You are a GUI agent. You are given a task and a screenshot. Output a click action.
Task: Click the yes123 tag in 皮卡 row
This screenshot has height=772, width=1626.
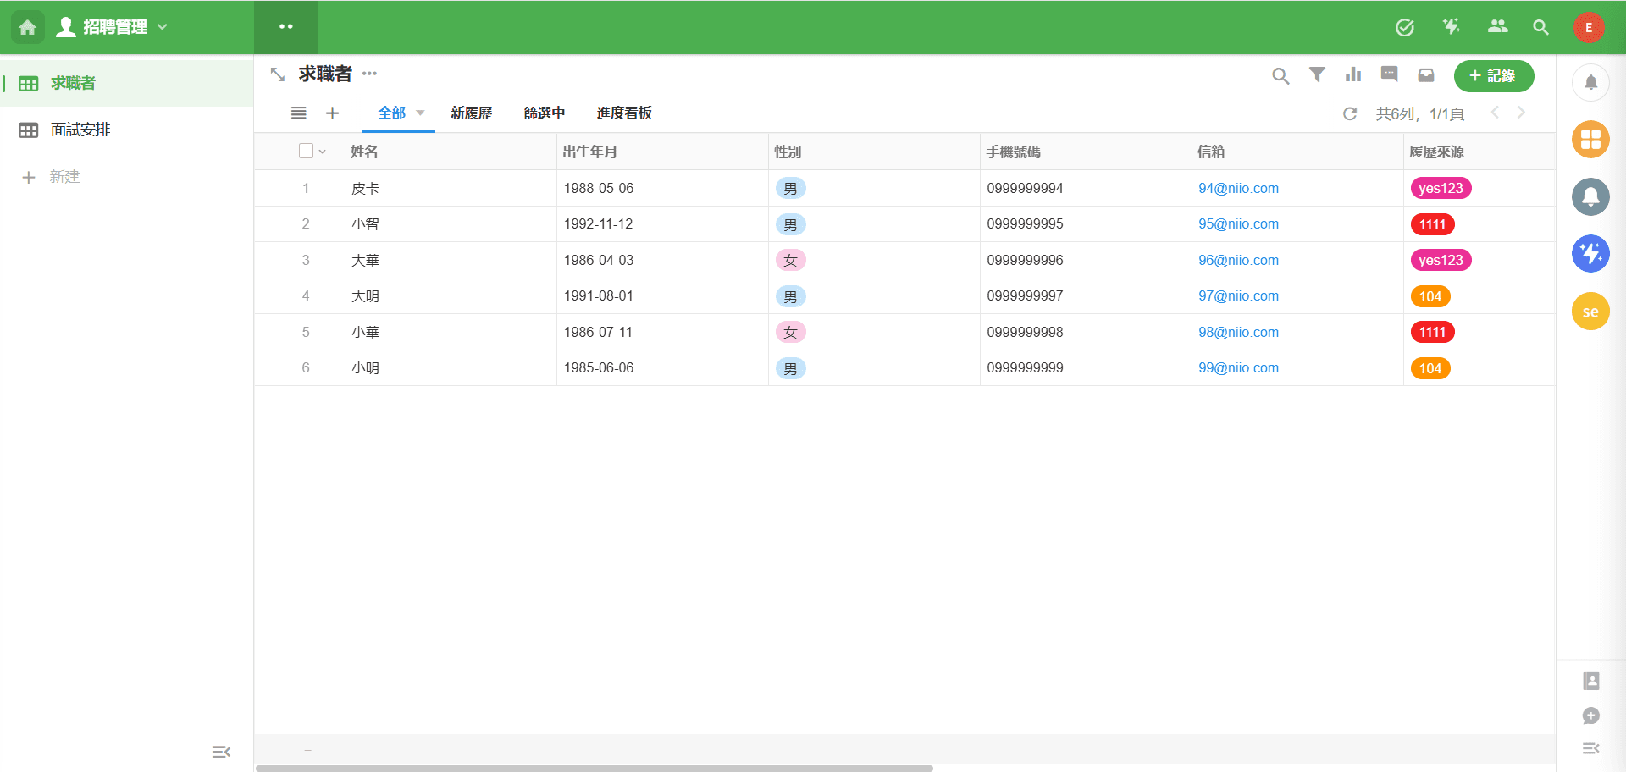click(1441, 188)
